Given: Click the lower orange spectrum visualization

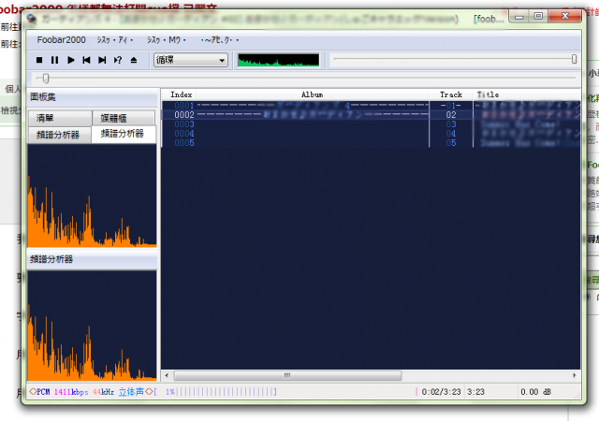Looking at the screenshot, I should 92,326.
